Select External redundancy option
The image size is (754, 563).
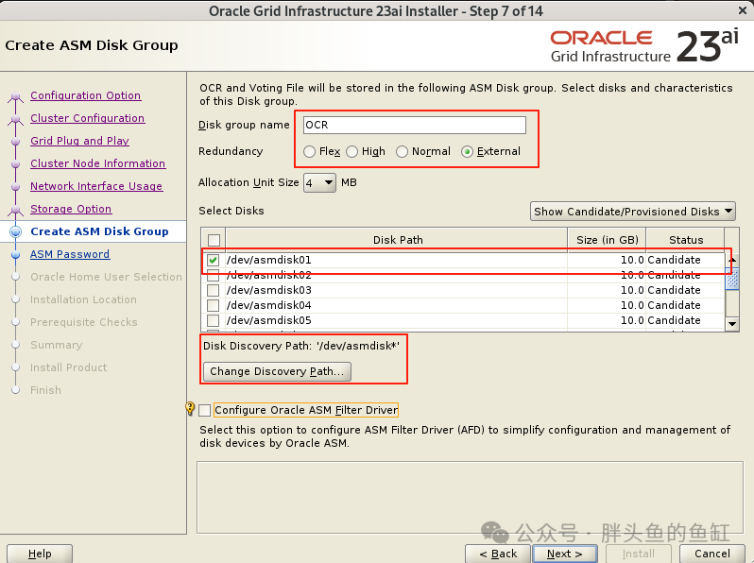coord(467,151)
